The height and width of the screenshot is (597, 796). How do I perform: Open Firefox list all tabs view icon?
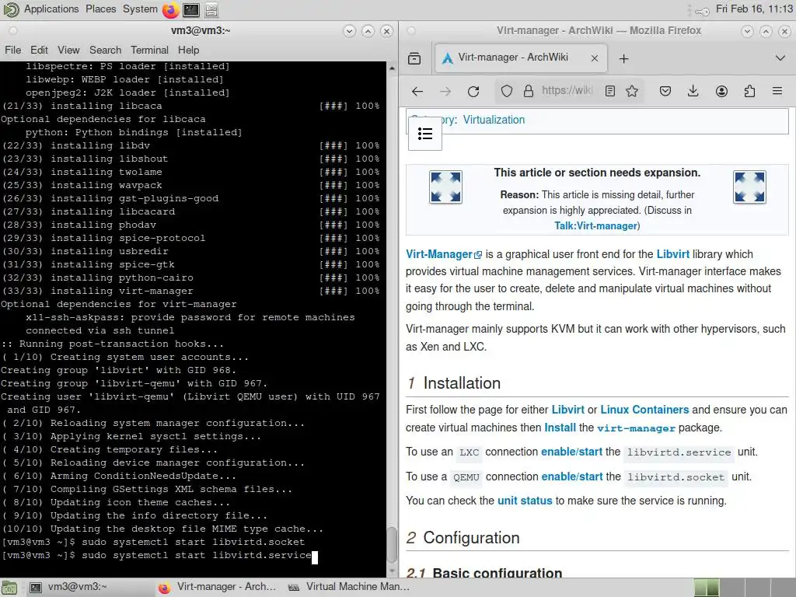pyautogui.click(x=414, y=58)
